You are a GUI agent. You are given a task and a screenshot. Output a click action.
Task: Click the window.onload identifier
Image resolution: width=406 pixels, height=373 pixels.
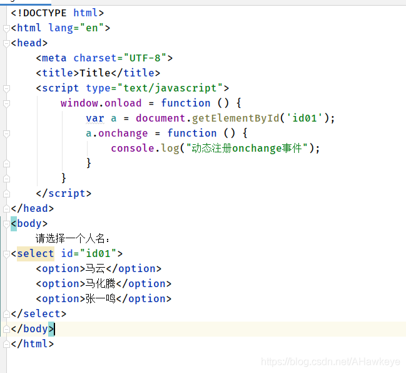[101, 103]
